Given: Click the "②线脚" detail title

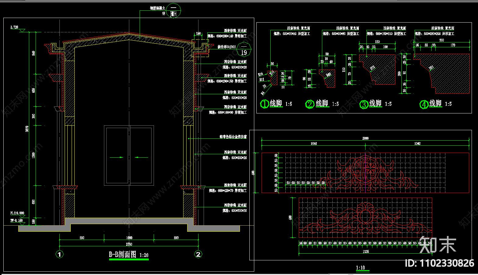Looking at the screenshot, I should (318, 104).
